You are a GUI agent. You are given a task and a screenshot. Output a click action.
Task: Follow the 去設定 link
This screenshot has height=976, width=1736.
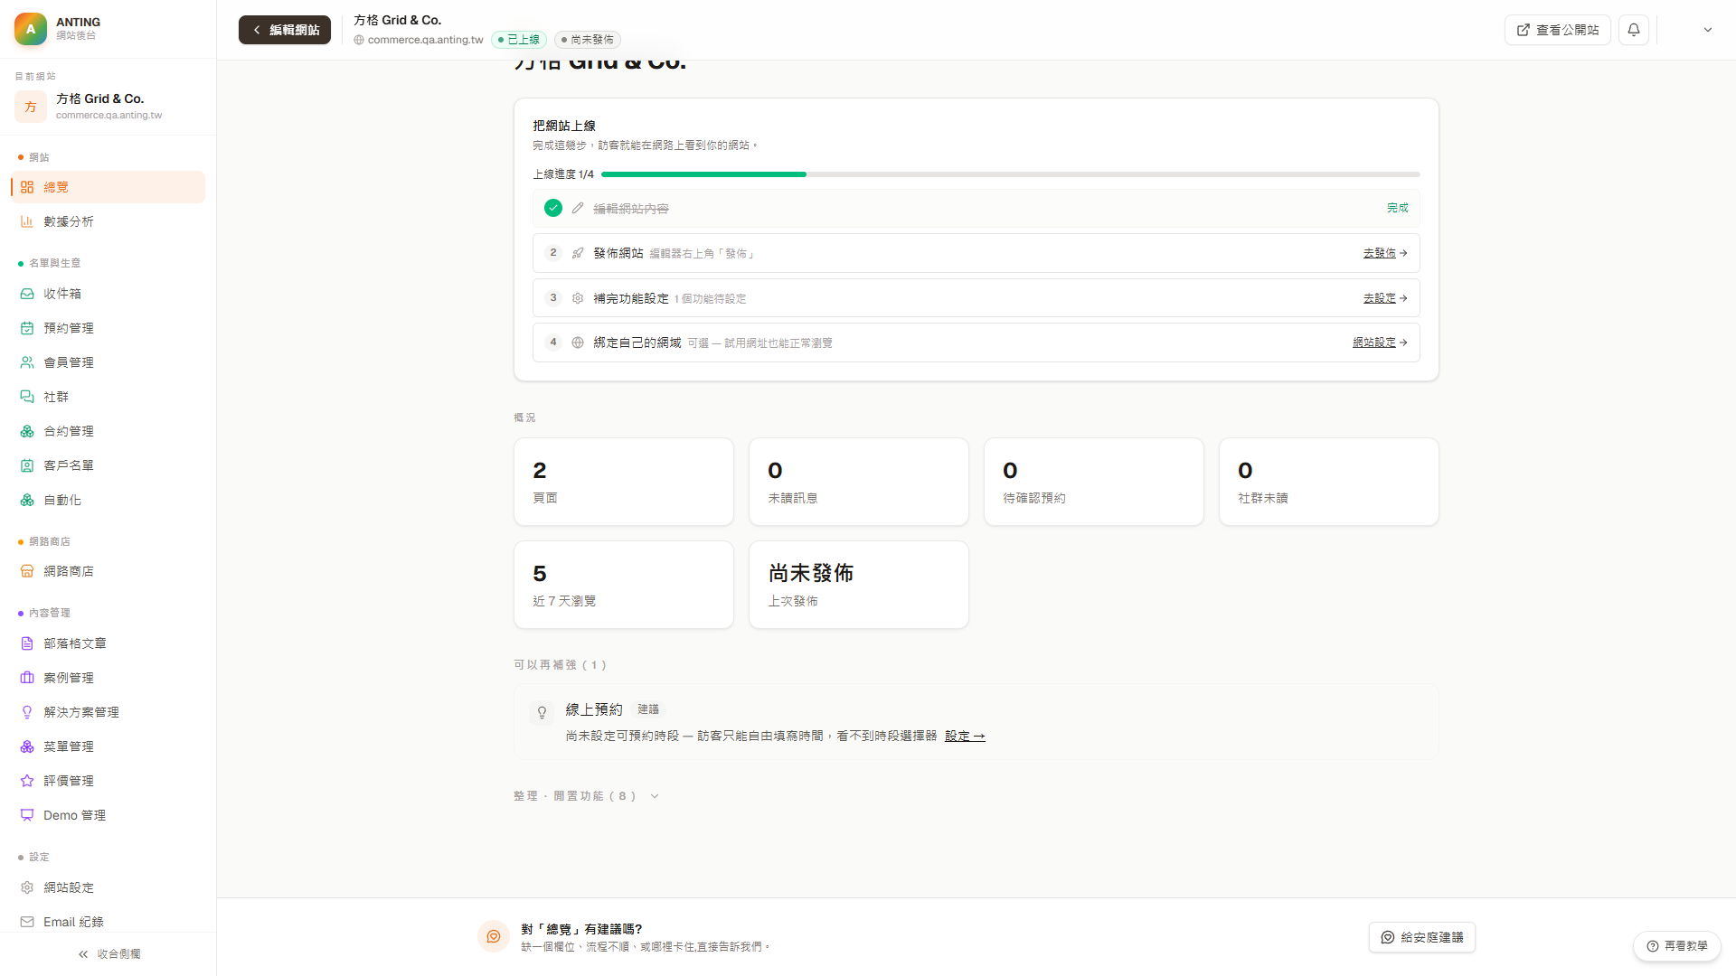(x=1385, y=298)
